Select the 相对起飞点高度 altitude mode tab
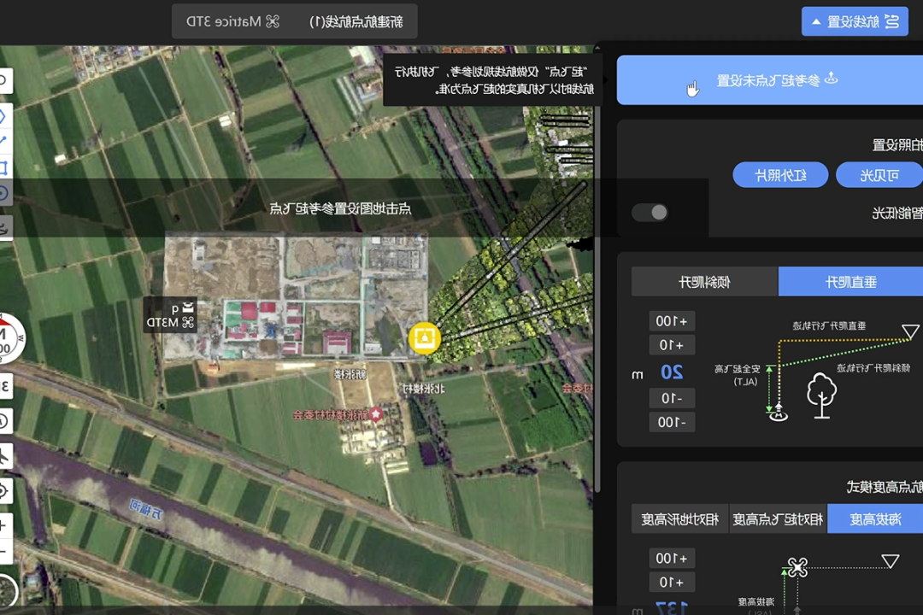Screen dimensions: 923x615 778,518
